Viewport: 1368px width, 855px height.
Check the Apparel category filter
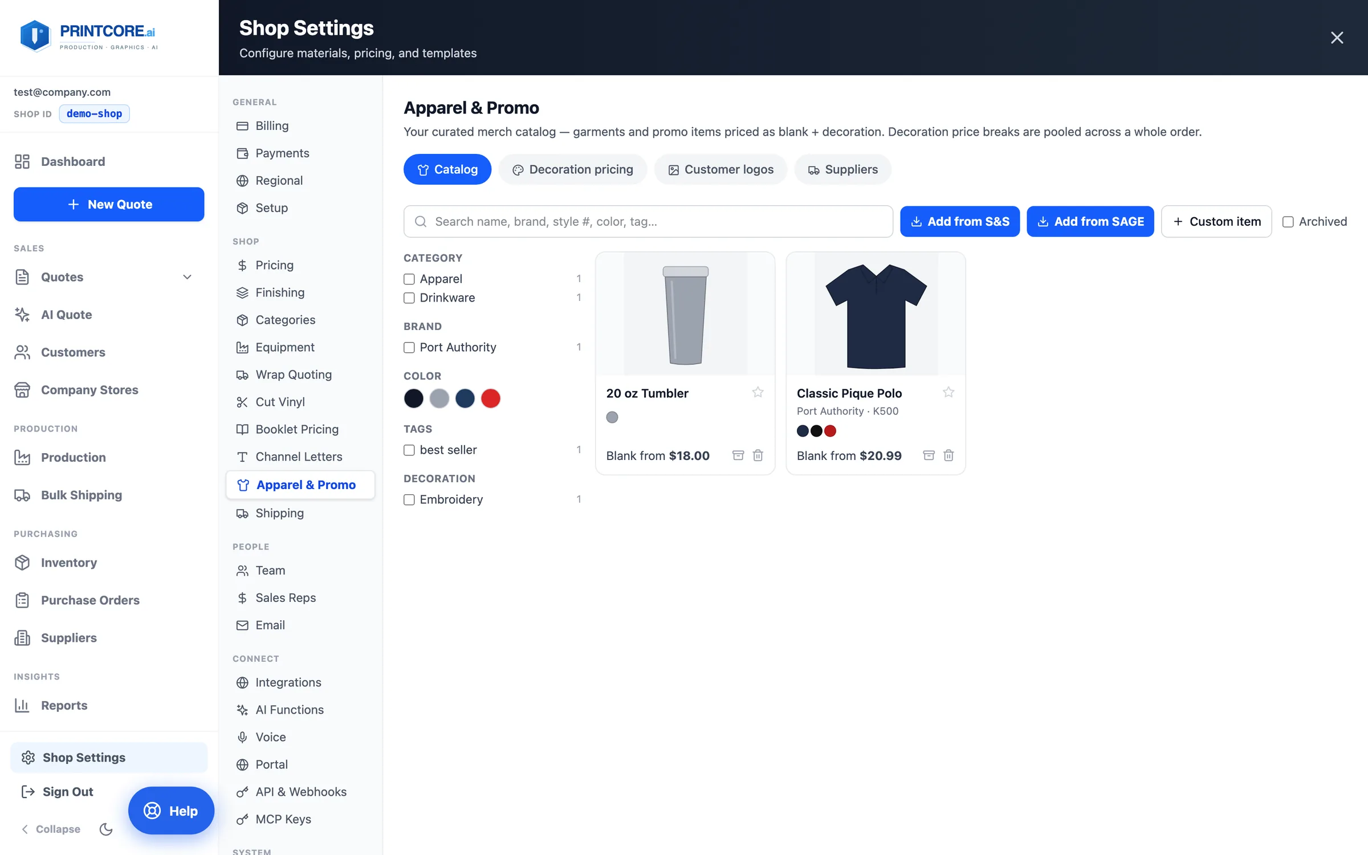[x=409, y=279]
